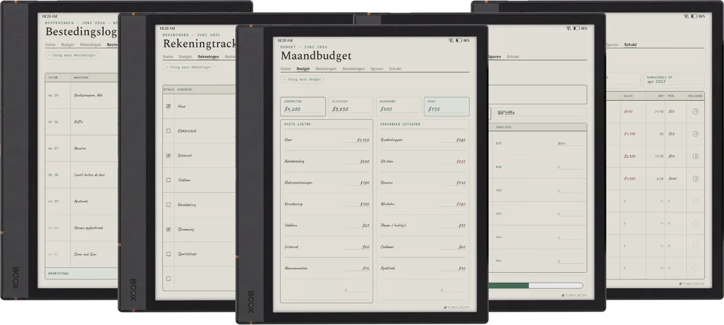Open Budget tab in Rekeningtracker window
The height and width of the screenshot is (325, 724).
[186, 56]
